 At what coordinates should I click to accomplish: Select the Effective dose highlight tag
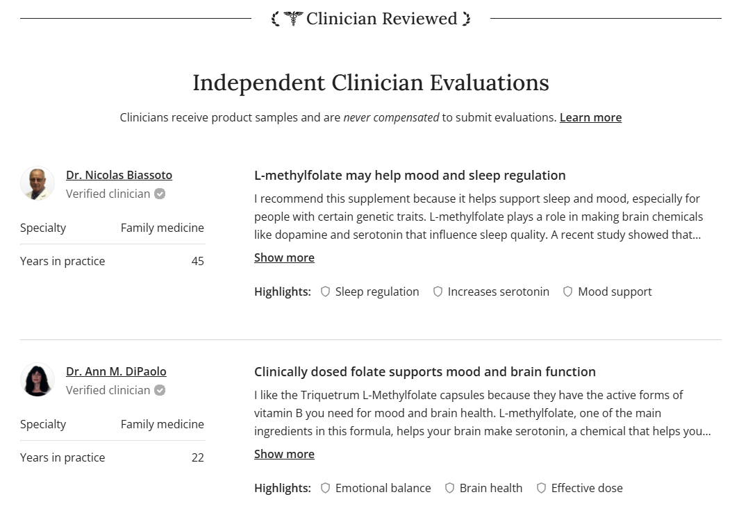[x=586, y=488]
